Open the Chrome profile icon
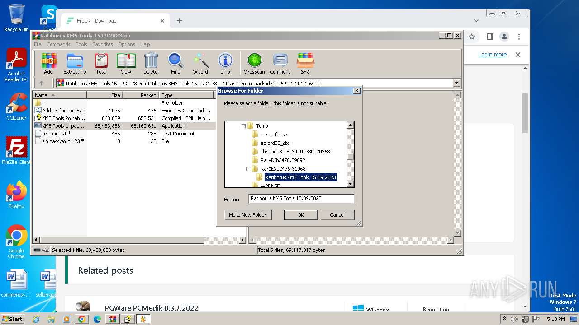Viewport: 579px width, 325px height. pyautogui.click(x=504, y=37)
